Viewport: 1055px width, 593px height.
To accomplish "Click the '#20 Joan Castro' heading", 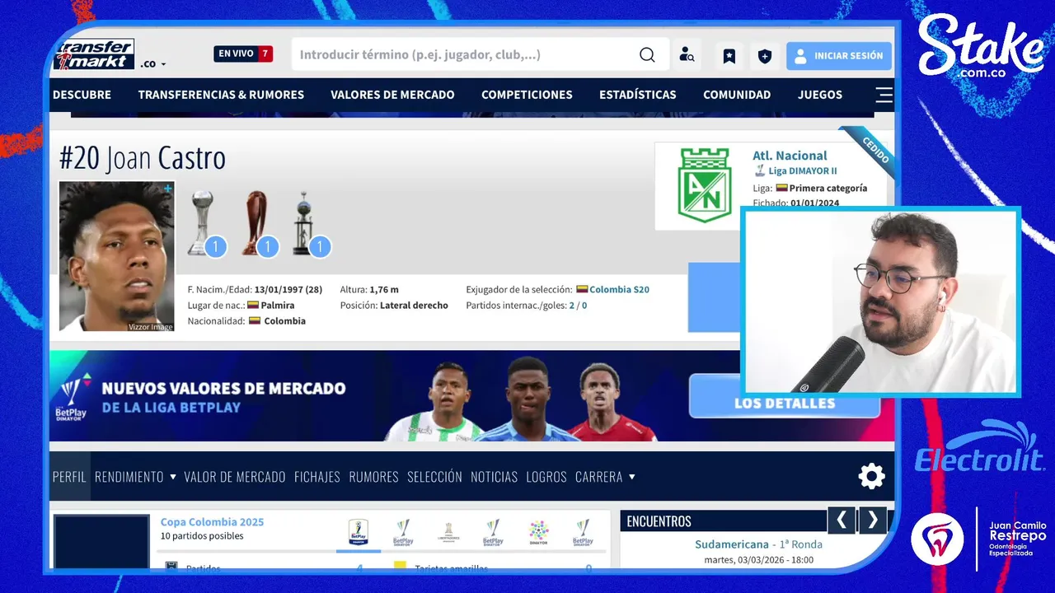I will (x=142, y=158).
